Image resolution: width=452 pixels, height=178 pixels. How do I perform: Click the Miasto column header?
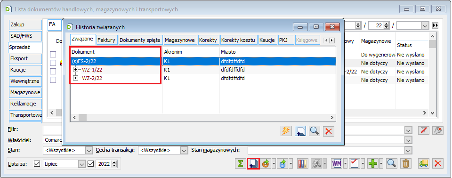point(278,52)
